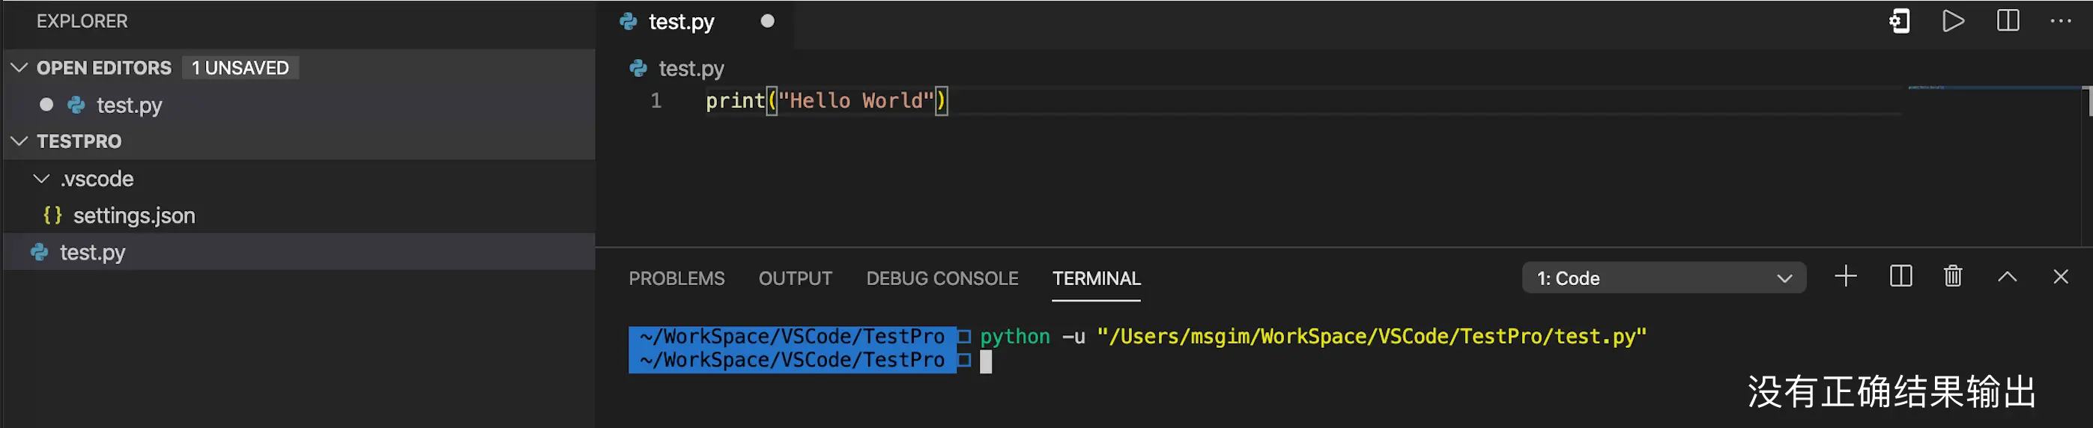This screenshot has width=2093, height=428.
Task: Collapse the OPEN EDITORS section
Action: pyautogui.click(x=19, y=67)
